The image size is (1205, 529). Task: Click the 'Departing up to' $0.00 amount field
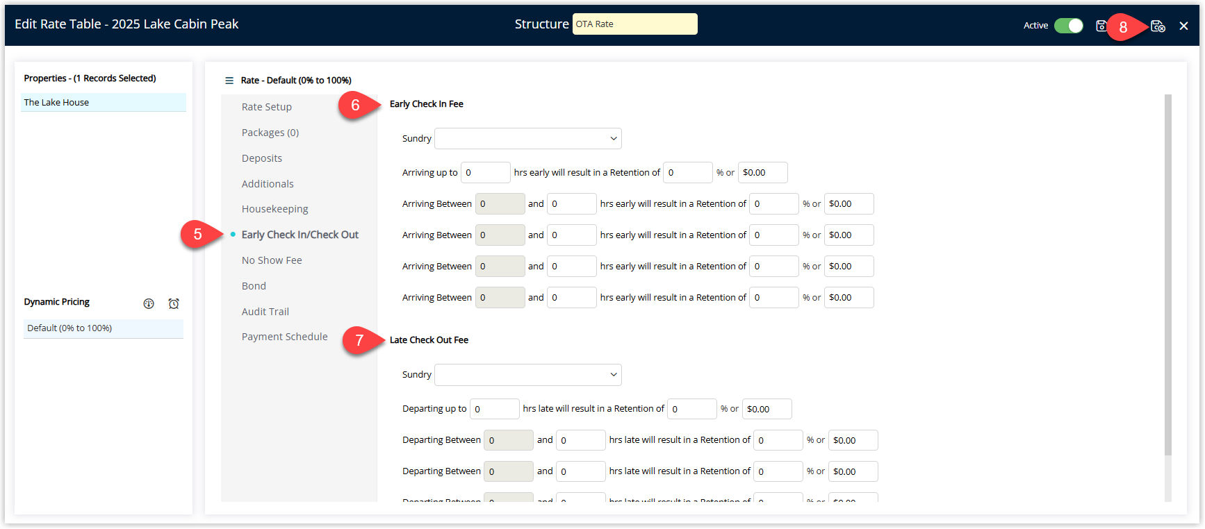click(767, 409)
